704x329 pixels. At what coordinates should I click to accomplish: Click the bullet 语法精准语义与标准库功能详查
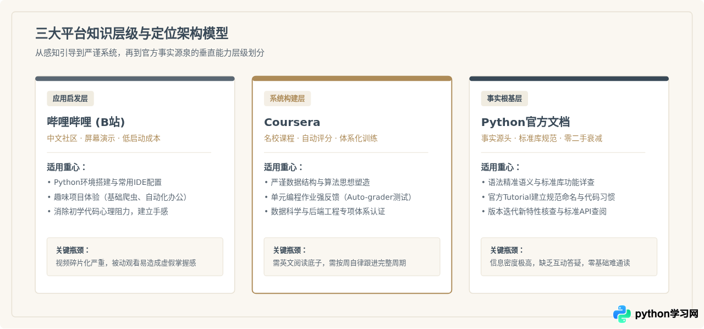pyautogui.click(x=538, y=182)
